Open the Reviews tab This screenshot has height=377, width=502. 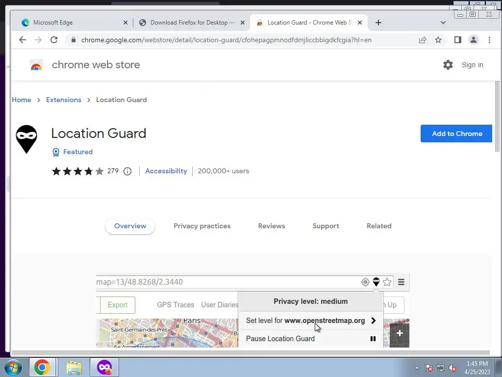point(272,226)
